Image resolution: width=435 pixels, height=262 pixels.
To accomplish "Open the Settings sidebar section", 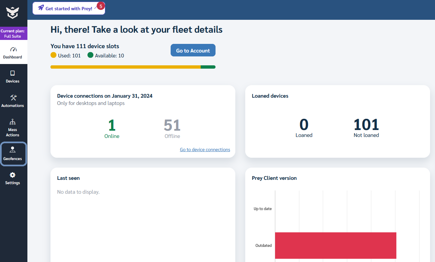I will [13, 179].
